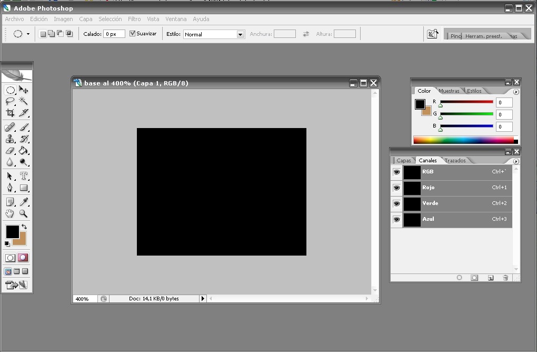Select the Pen tool

(x=11, y=188)
